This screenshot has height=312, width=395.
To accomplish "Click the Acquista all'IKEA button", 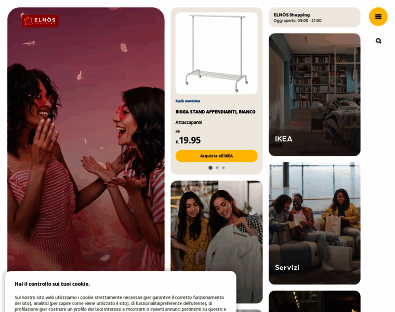I will coord(216,156).
